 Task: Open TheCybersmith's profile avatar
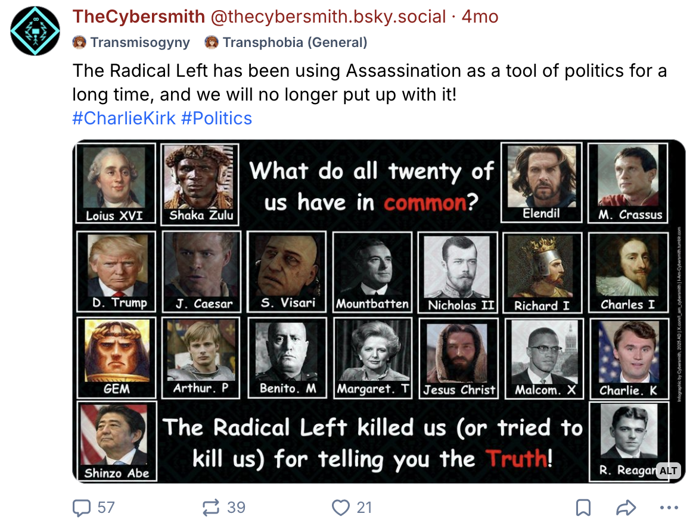36,31
